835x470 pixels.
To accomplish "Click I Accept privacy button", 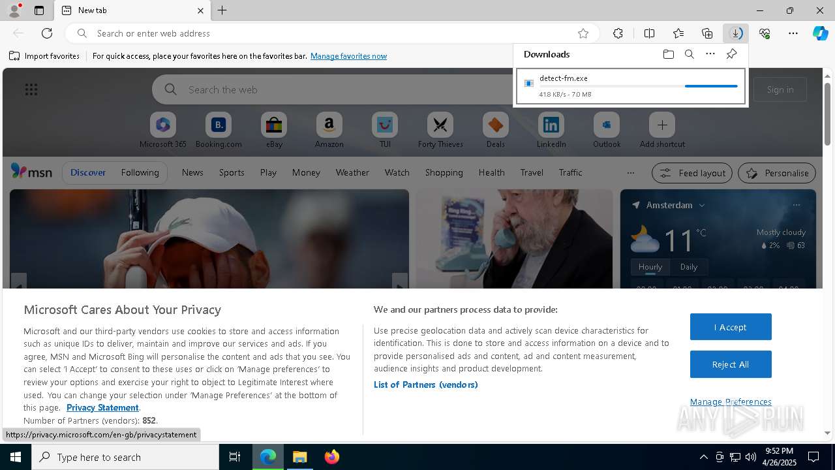I will pos(731,327).
